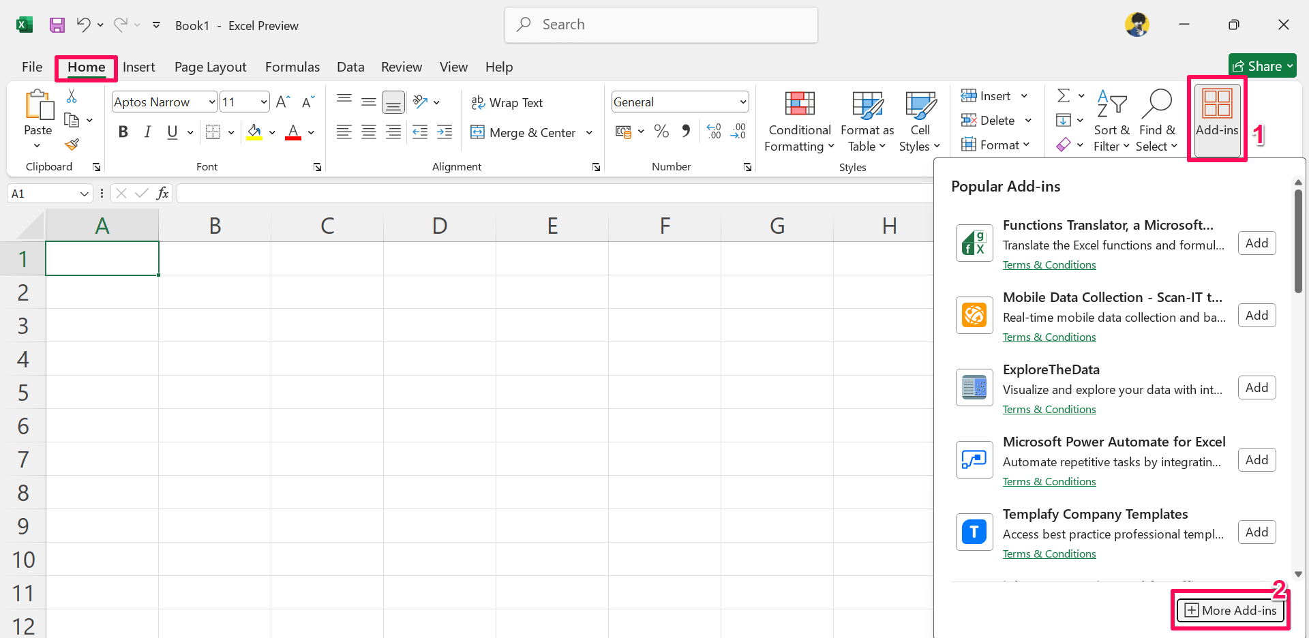Image resolution: width=1309 pixels, height=638 pixels.
Task: Toggle Bottom Align vertical alignment
Action: point(393,102)
